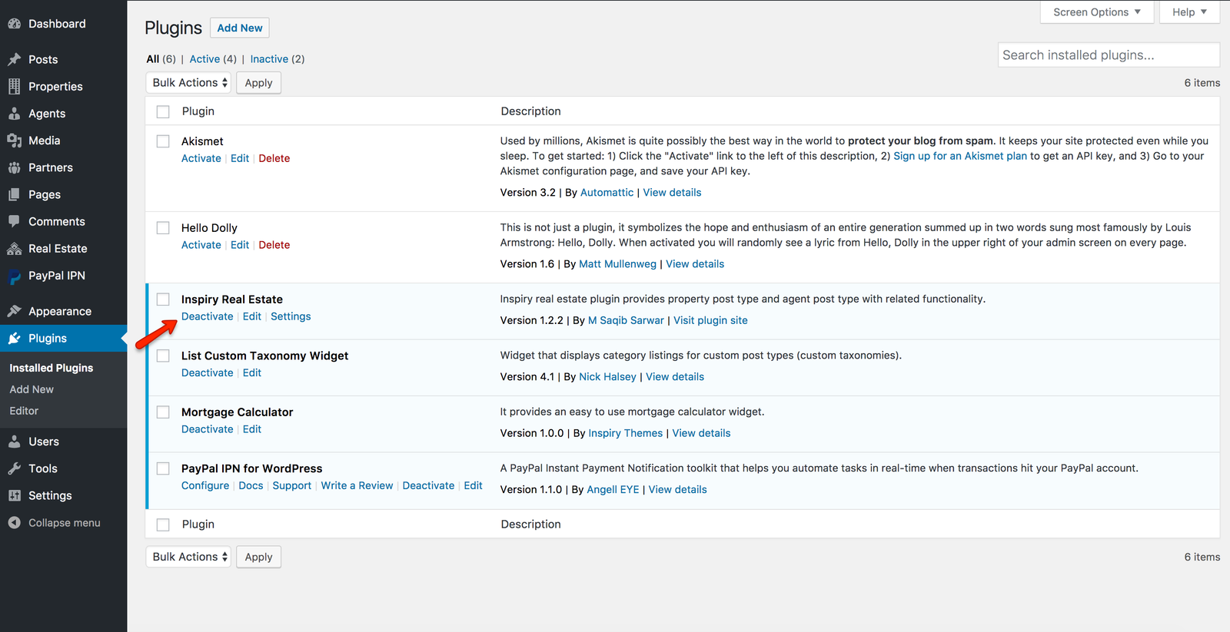Open the Matt Mullenweg author link

tap(617, 264)
